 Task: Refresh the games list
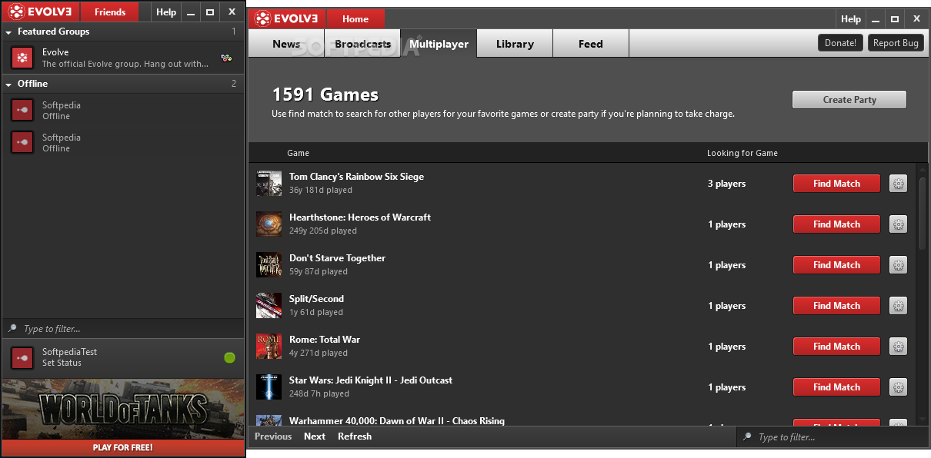tap(355, 436)
